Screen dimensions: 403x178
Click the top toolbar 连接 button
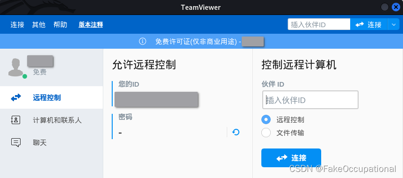pos(368,24)
